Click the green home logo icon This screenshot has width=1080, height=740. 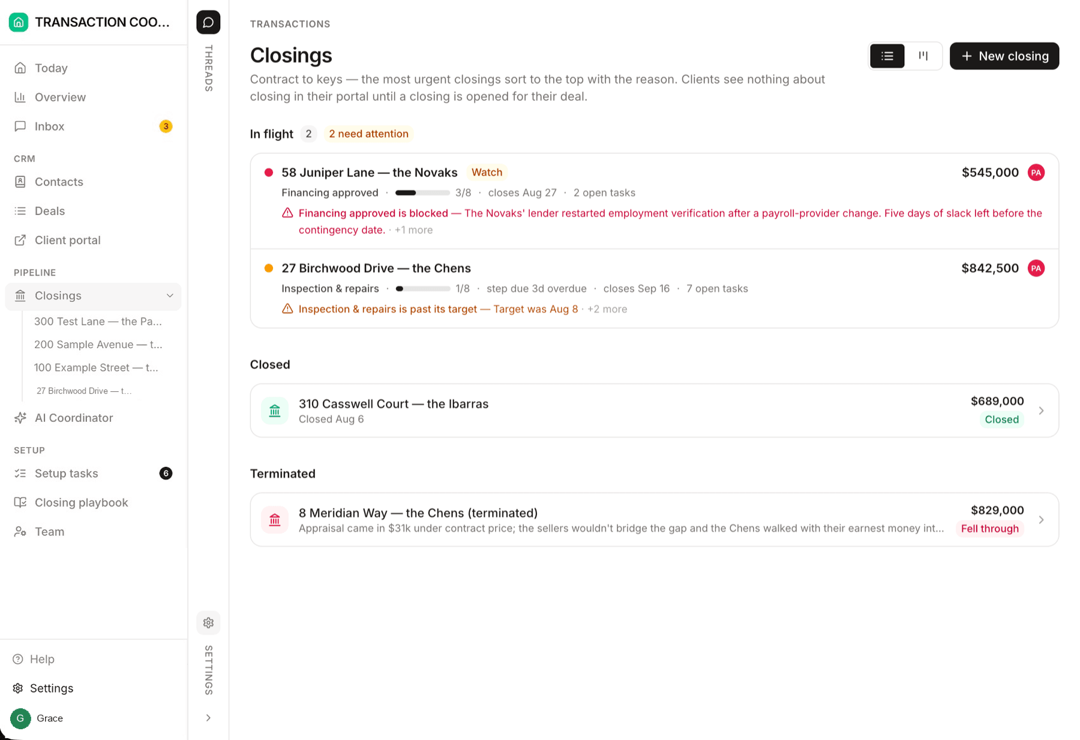point(19,22)
